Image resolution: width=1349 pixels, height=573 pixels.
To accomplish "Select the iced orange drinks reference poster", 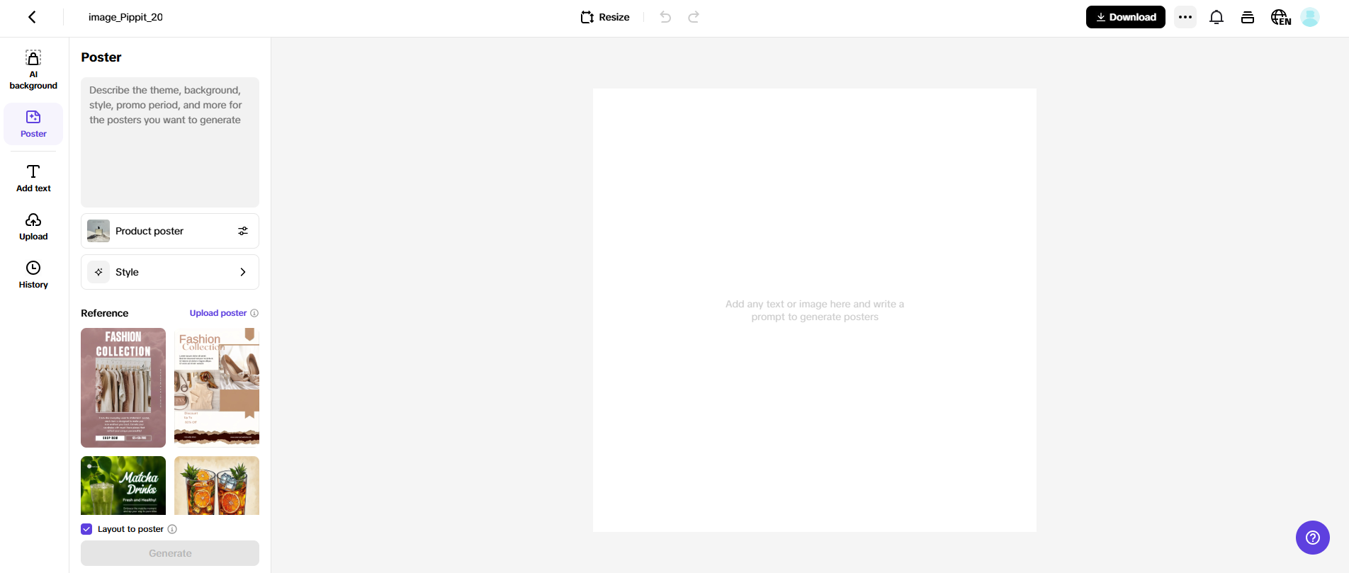I will [x=217, y=485].
